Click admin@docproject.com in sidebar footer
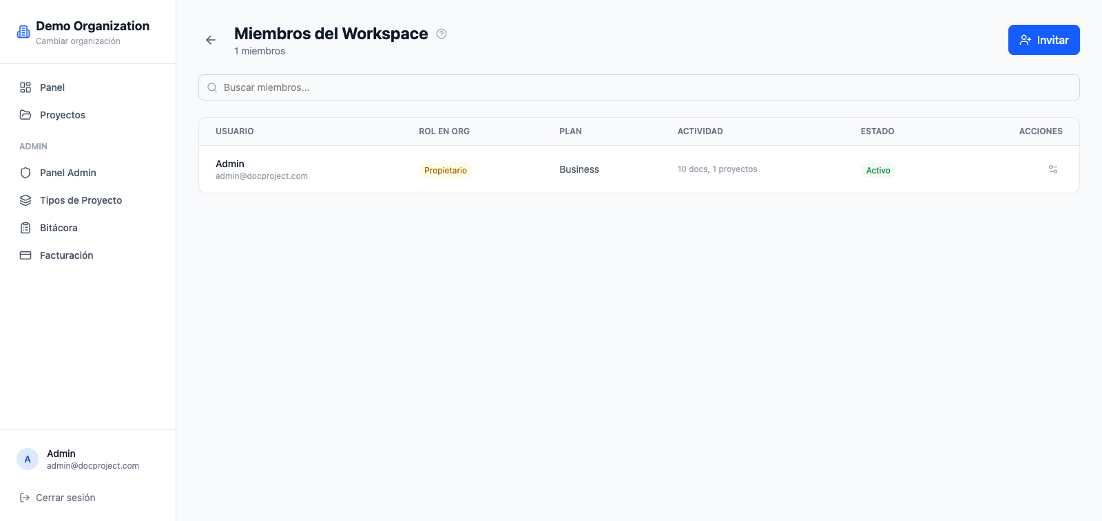Image resolution: width=1102 pixels, height=521 pixels. [93, 466]
